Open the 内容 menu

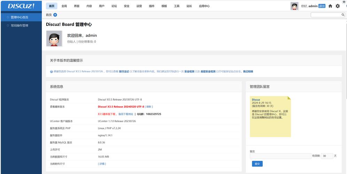point(89,6)
